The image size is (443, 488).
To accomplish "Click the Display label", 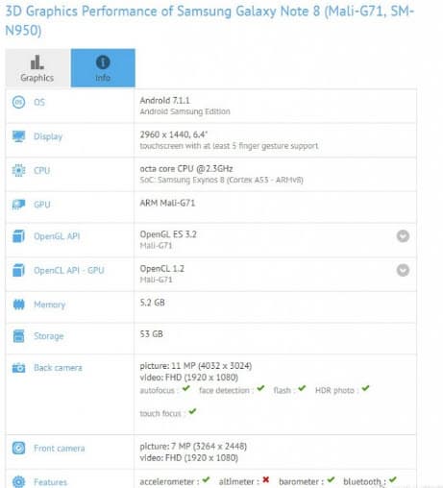I will (48, 136).
